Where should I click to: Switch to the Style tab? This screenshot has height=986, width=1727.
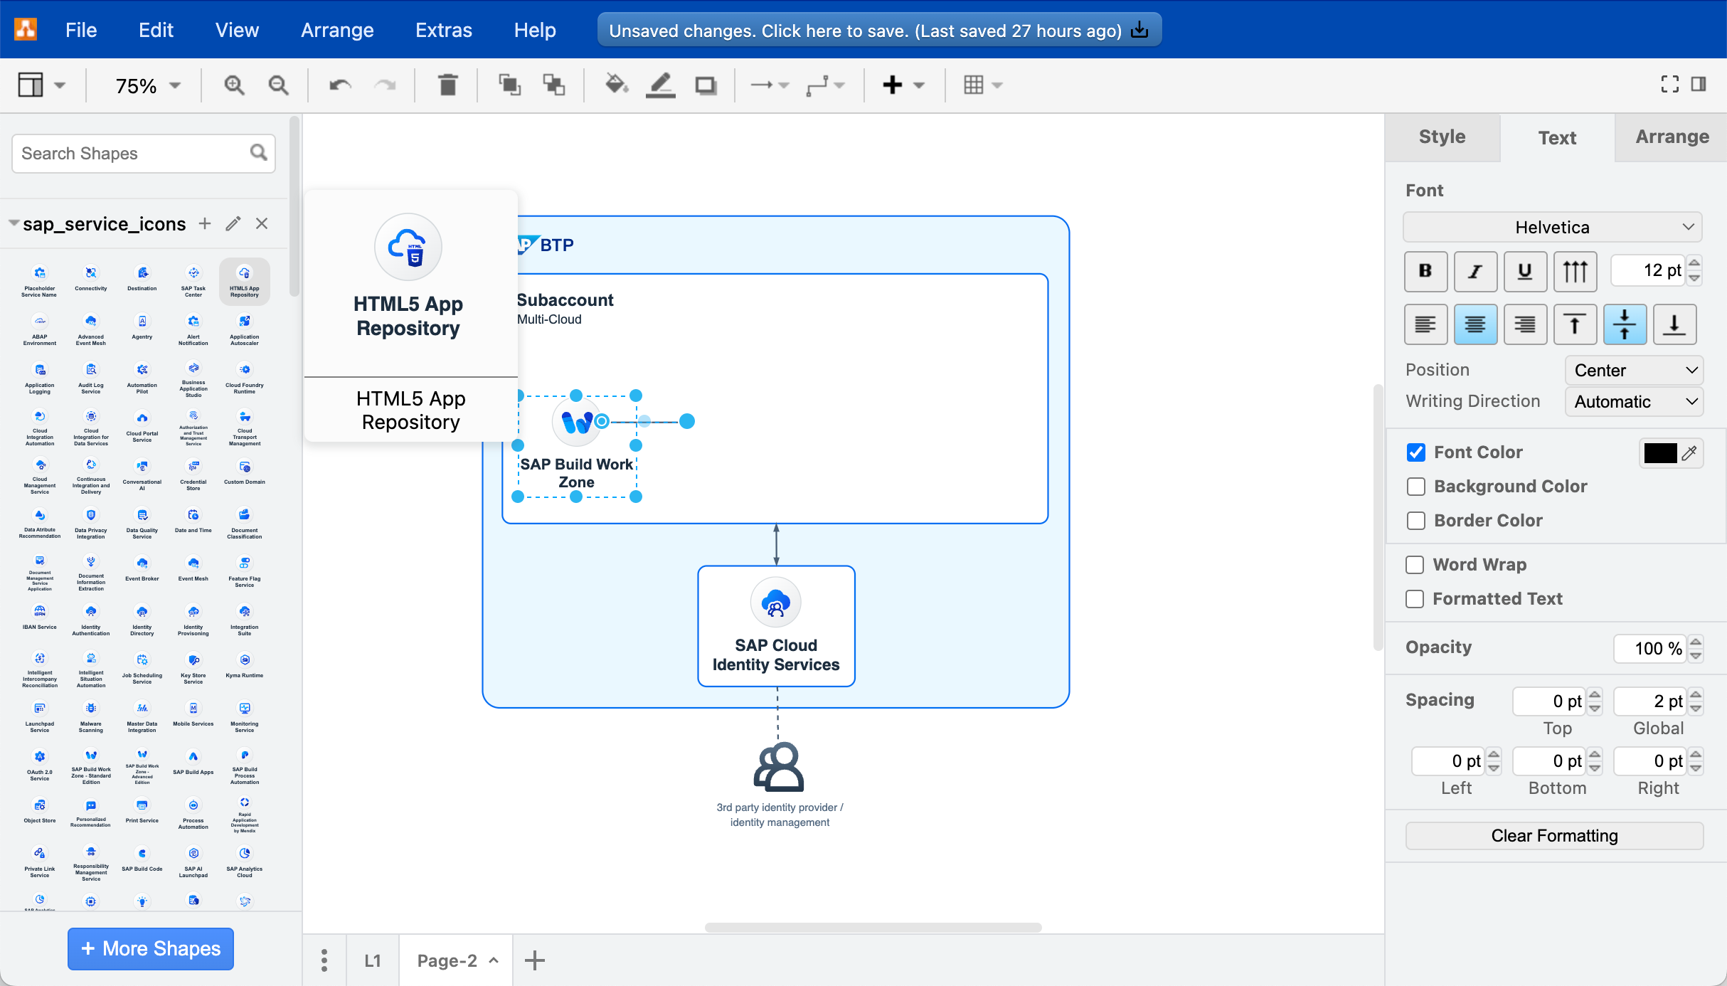pyautogui.click(x=1442, y=137)
